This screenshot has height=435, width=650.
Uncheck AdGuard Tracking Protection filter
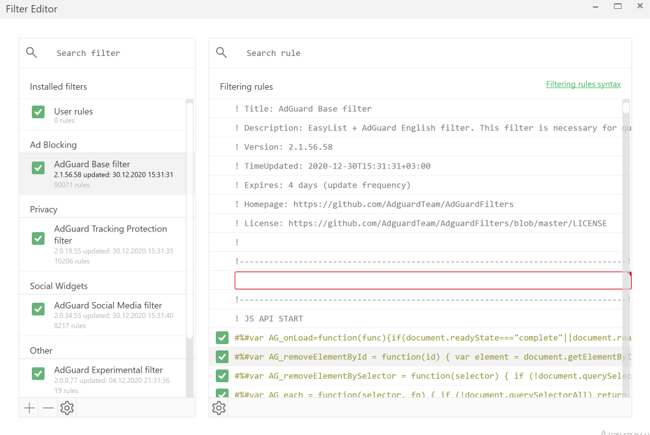point(38,238)
